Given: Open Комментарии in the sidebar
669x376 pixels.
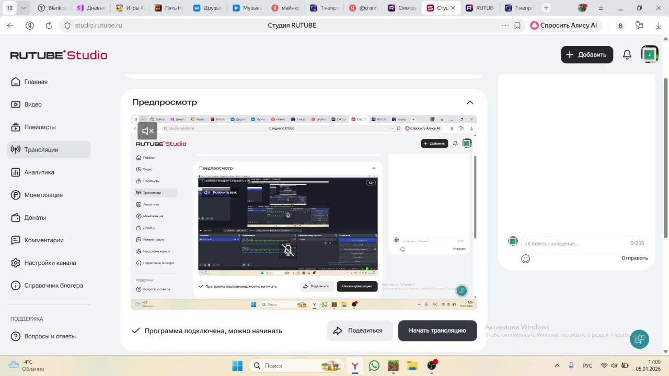Looking at the screenshot, I should coord(49,240).
